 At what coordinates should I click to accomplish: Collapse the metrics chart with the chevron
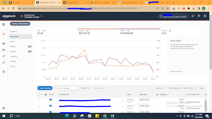[205, 32]
